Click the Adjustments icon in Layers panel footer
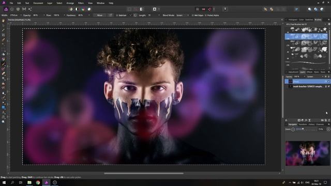 303,120
